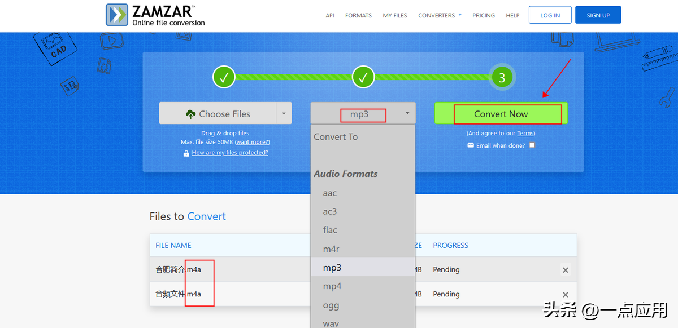Click the envelope icon beside Email when done

click(x=471, y=145)
